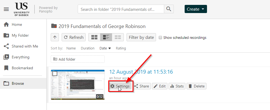Expand the Create dropdown
The width and height of the screenshot is (270, 110).
point(196,9)
